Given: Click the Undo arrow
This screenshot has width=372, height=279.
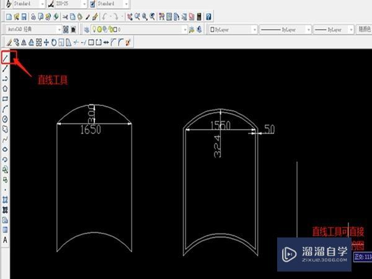Looking at the screenshot, I should 105,17.
